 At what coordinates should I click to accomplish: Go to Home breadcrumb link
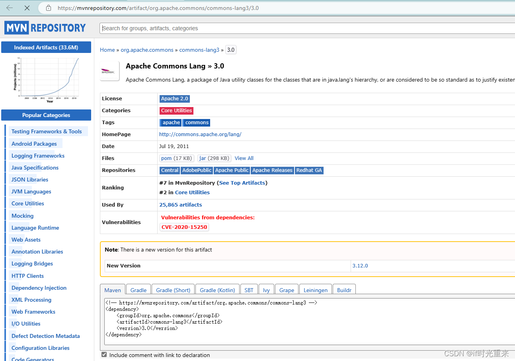pyautogui.click(x=107, y=50)
